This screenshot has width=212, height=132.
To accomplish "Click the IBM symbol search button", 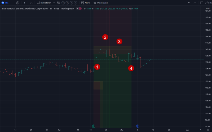I will (5, 3).
